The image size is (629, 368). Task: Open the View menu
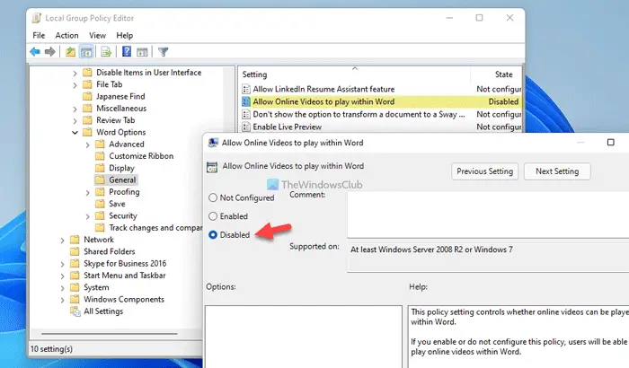[x=97, y=35]
